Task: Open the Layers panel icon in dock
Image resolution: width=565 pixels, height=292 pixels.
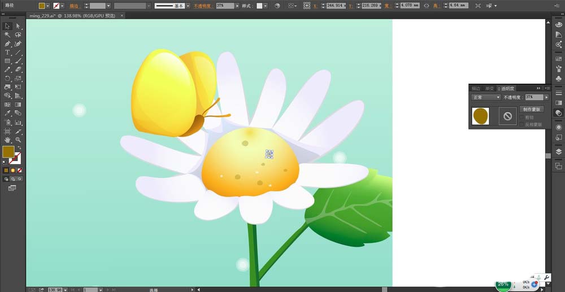Action: (559, 151)
